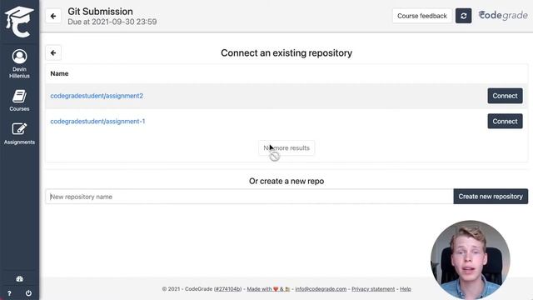Connect codegradestudent/assignment2 repository
Viewport: 533px width, 300px height.
[x=505, y=96]
